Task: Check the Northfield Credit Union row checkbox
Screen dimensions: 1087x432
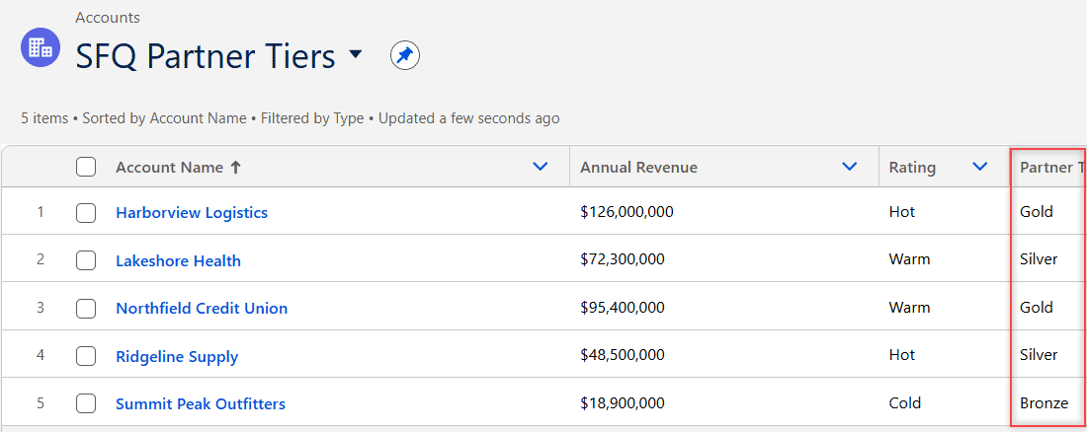Action: pos(86,309)
